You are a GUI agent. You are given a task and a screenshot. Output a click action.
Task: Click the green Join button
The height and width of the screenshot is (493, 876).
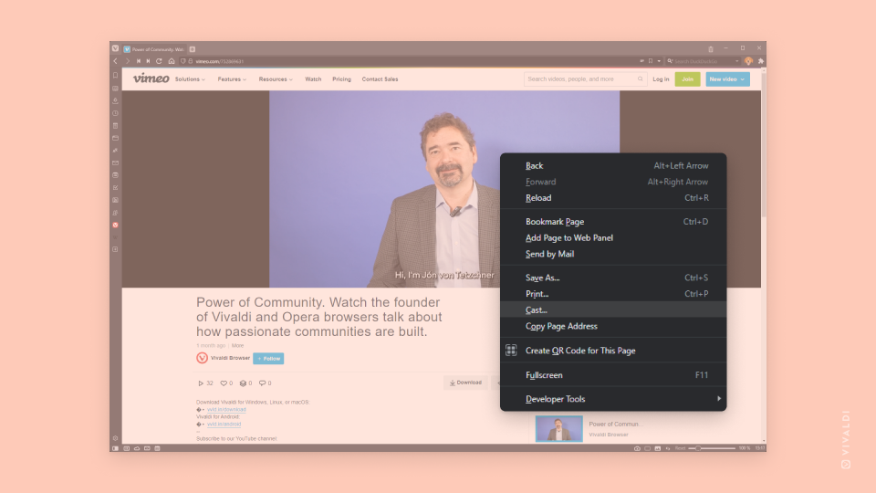(687, 79)
